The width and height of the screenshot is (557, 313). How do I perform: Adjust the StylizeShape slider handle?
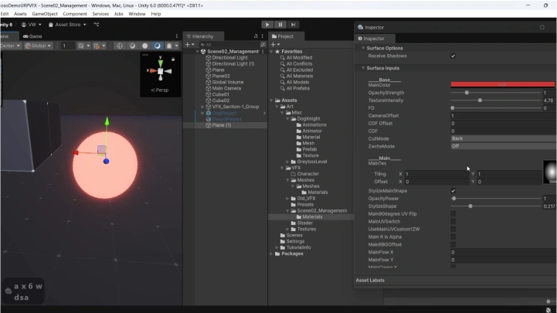coord(470,206)
